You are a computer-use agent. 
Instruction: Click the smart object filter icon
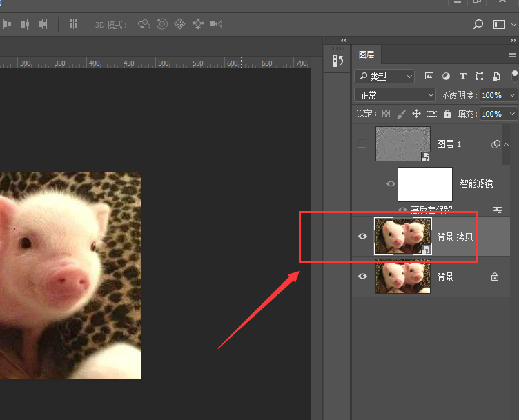496,76
